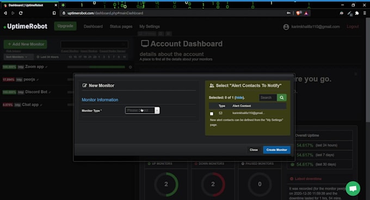The image size is (370, 200).
Task: Click the UptimeRobot logo
Action: point(25,27)
